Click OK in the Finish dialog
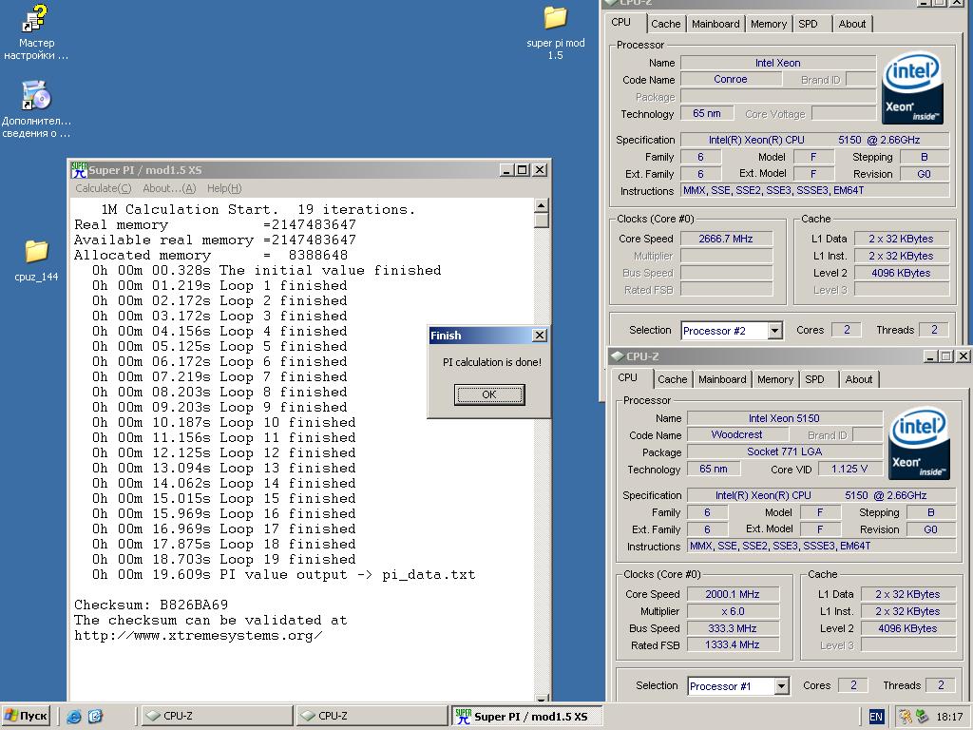This screenshot has height=730, width=973. point(489,394)
